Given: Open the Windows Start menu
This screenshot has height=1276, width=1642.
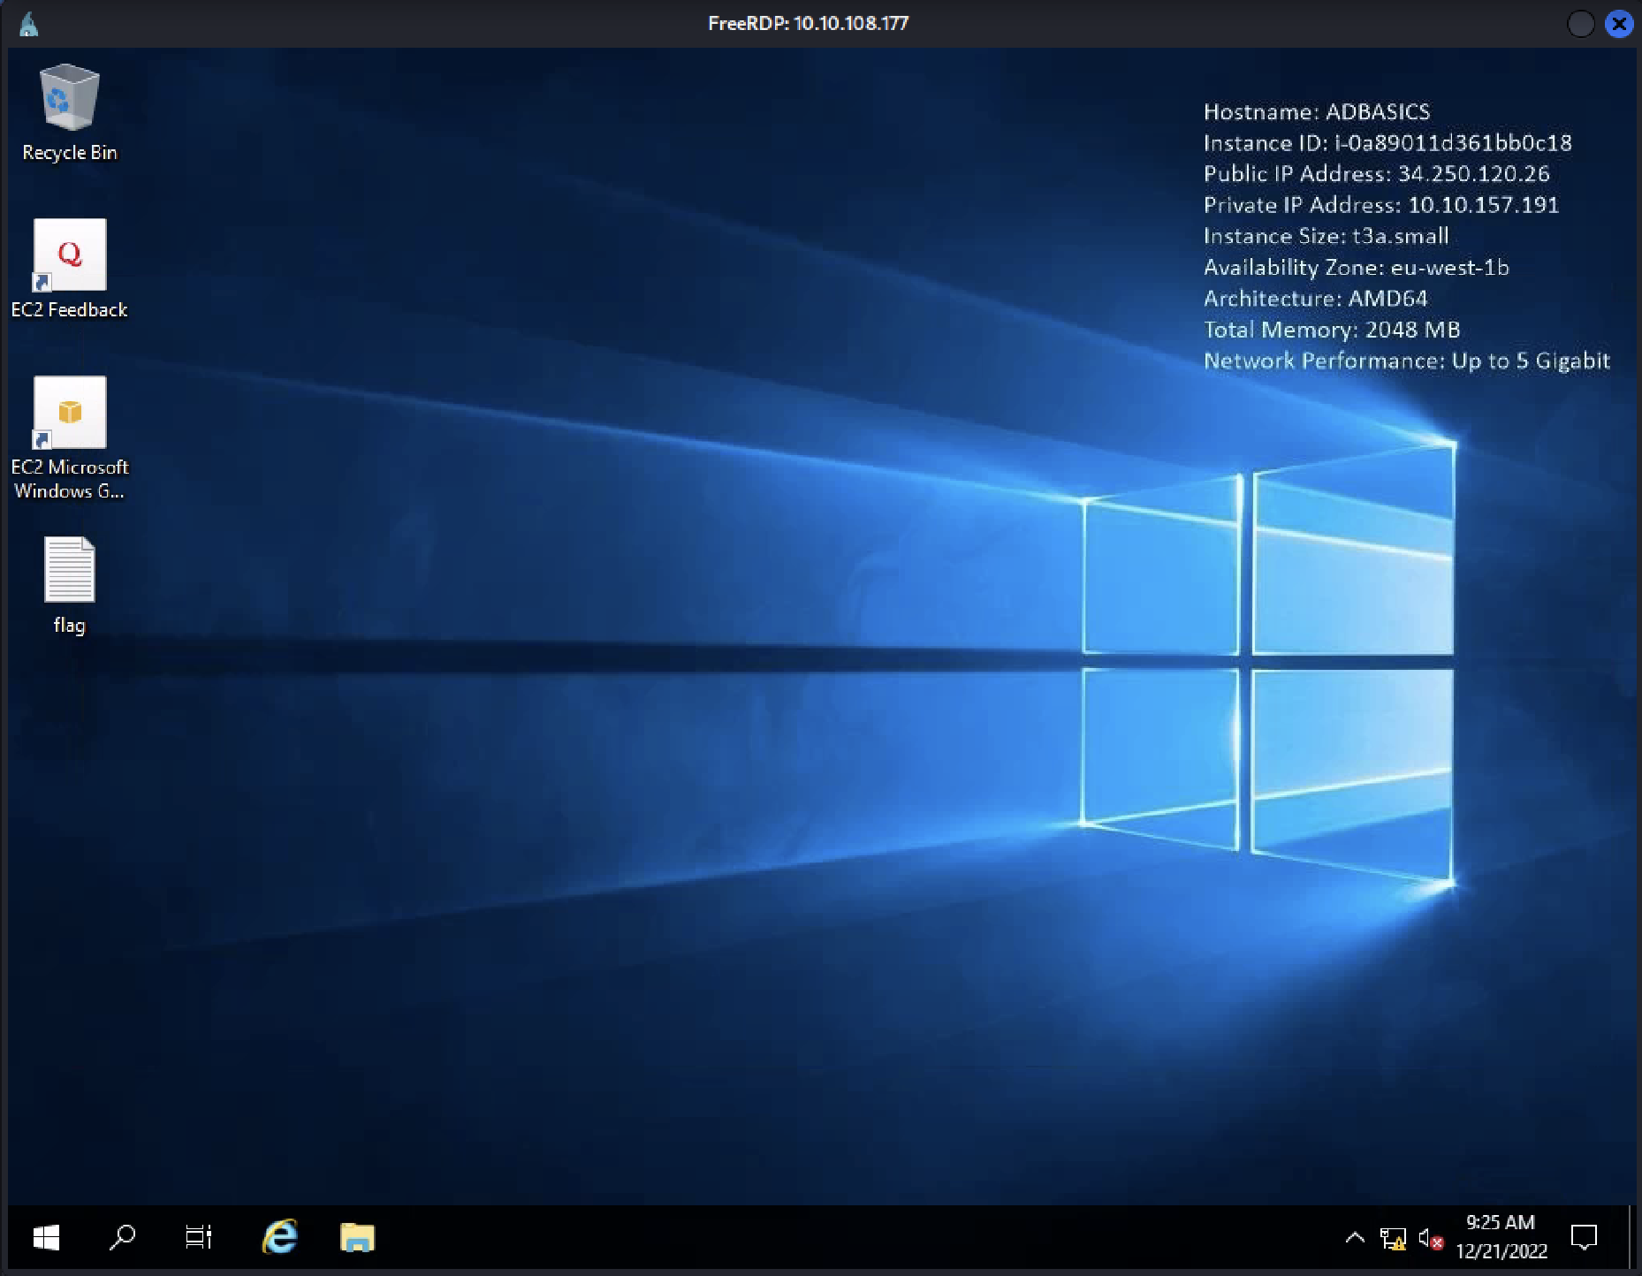Looking at the screenshot, I should [x=46, y=1237].
